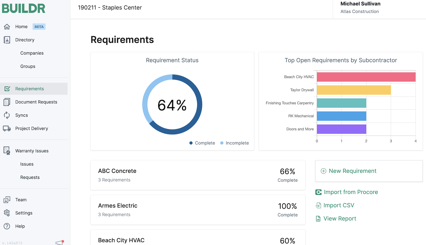Open Michael Sullivan account menu

[360, 8]
